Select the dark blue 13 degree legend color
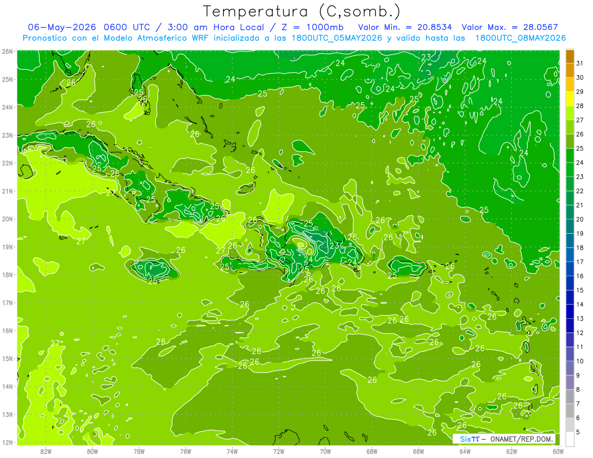The image size is (593, 458). point(570,312)
